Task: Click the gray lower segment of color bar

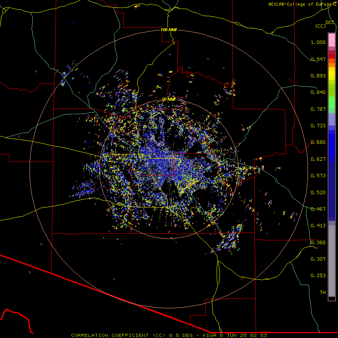Action: coord(332,261)
